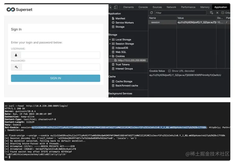Switch to the Network tab
Image resolution: width=235 pixels, height=162 pixels.
(x=171, y=7)
